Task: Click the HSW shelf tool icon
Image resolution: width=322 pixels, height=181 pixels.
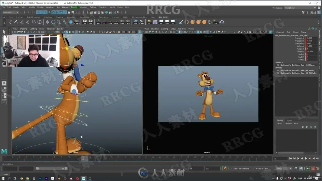Action: [x=136, y=22]
